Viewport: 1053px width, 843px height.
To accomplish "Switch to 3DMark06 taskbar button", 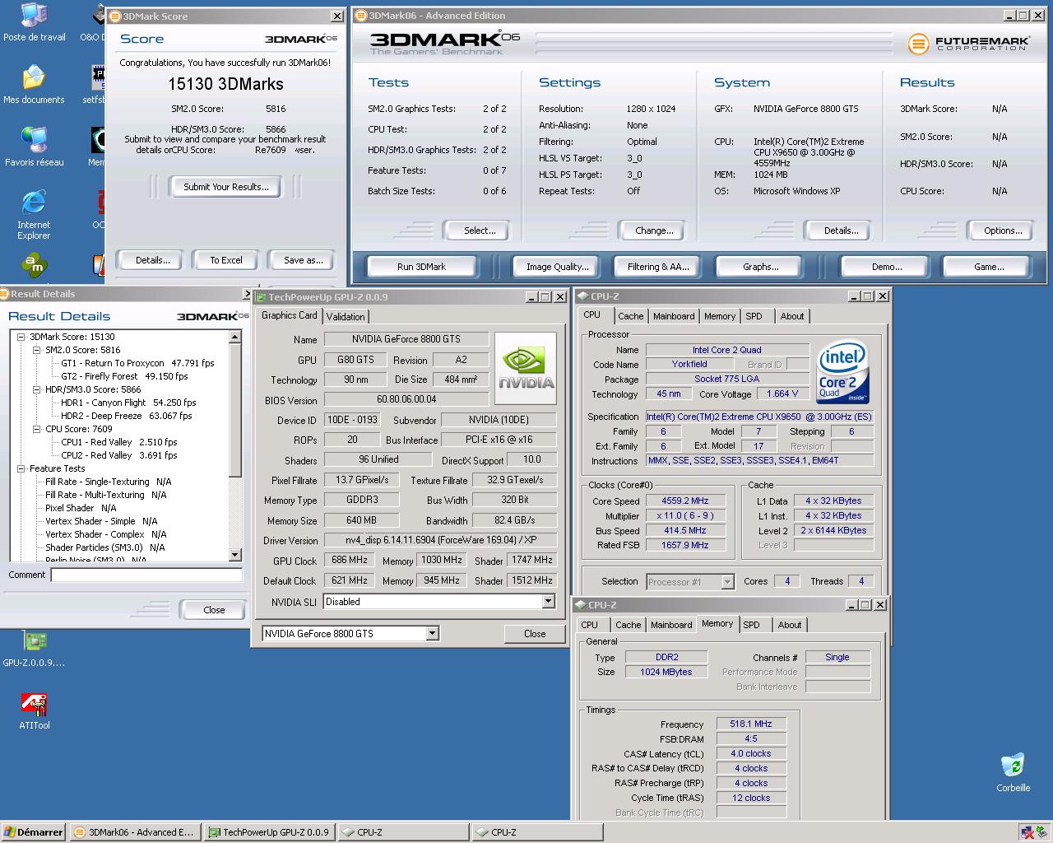I will 134,832.
